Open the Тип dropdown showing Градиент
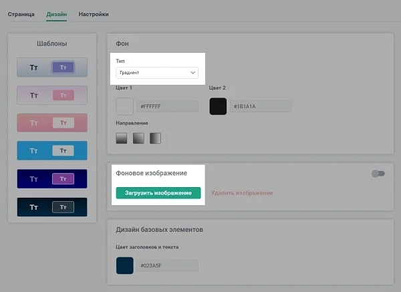The image size is (401, 292). tap(157, 72)
